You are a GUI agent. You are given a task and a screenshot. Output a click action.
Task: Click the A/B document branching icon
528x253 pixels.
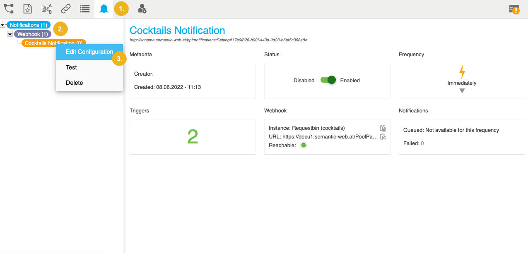46,8
